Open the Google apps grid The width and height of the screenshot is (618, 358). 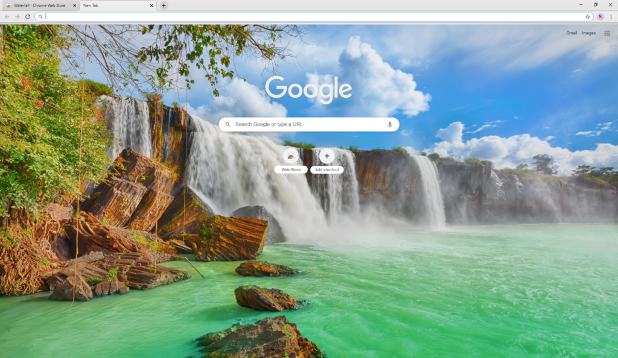pyautogui.click(x=607, y=33)
